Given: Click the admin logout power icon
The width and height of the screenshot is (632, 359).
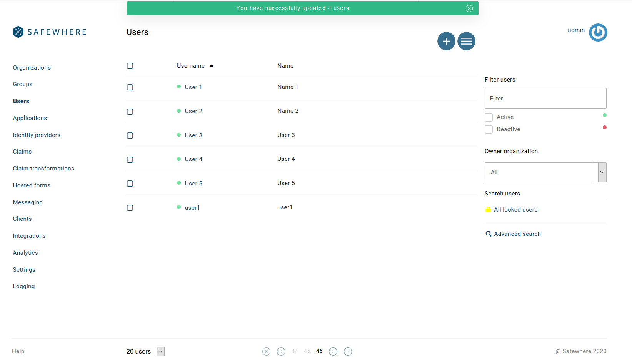Looking at the screenshot, I should point(598,33).
